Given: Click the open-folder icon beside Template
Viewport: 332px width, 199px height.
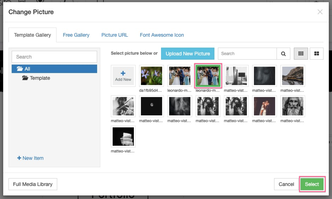Looking at the screenshot, I should pos(25,78).
